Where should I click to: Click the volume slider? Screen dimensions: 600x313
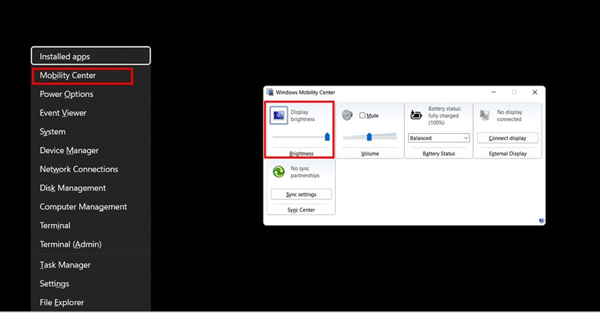click(370, 136)
